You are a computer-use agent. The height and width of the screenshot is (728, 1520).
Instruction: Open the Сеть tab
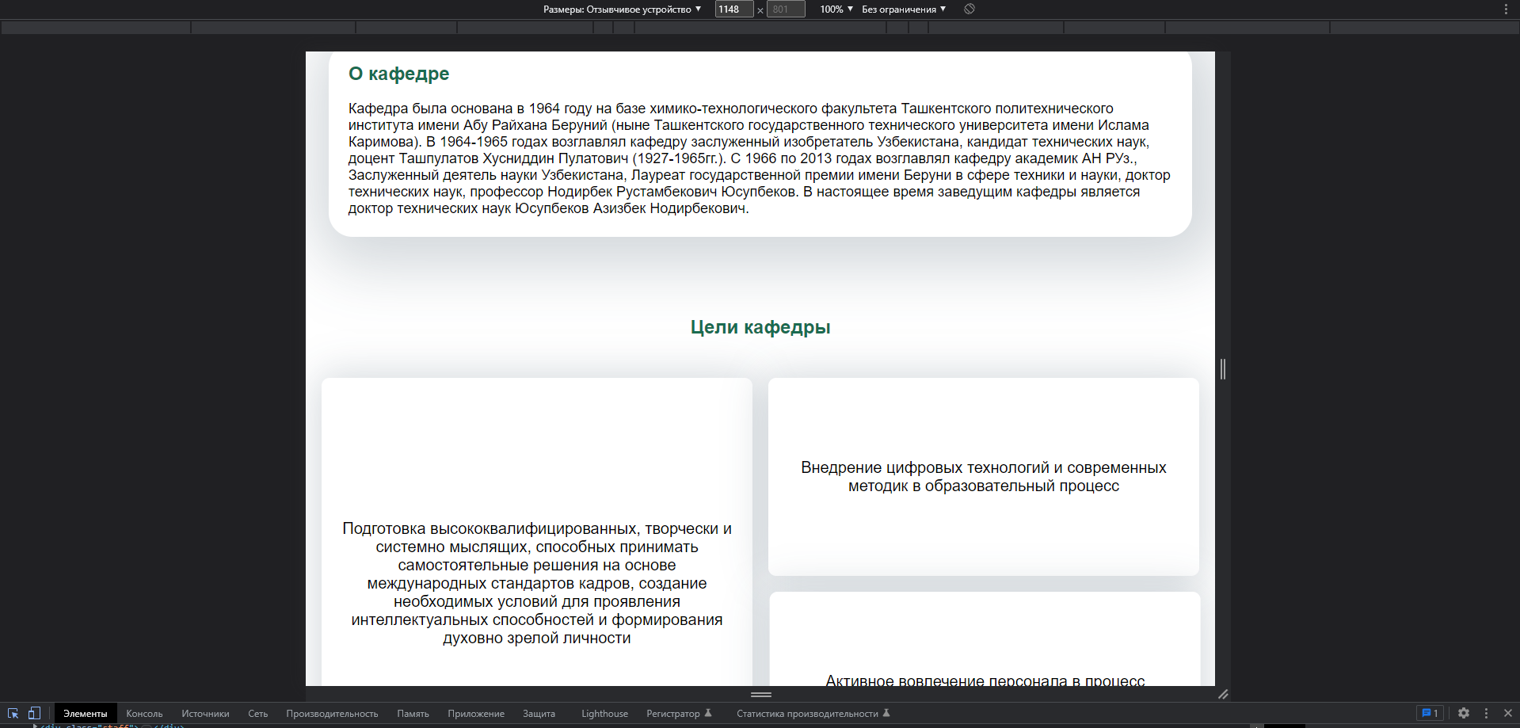257,714
